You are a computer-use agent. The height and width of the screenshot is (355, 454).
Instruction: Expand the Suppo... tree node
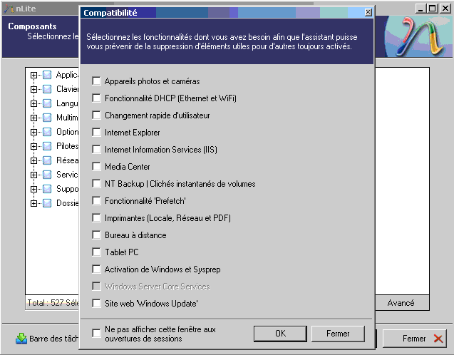[x=34, y=189]
